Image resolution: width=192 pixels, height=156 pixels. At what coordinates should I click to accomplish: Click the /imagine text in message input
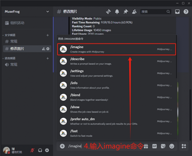tap(75, 146)
